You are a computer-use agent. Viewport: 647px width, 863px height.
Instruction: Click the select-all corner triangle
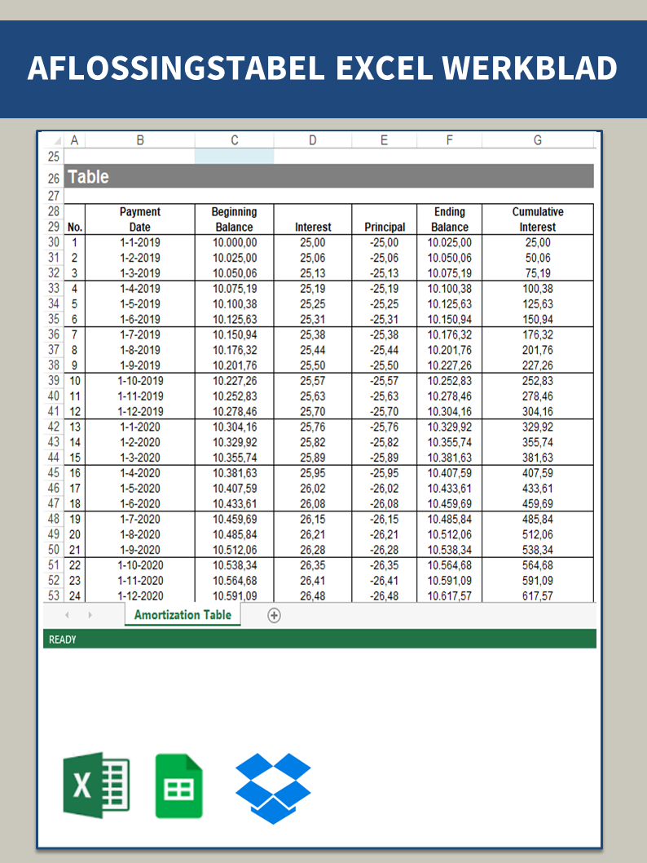[x=55, y=140]
